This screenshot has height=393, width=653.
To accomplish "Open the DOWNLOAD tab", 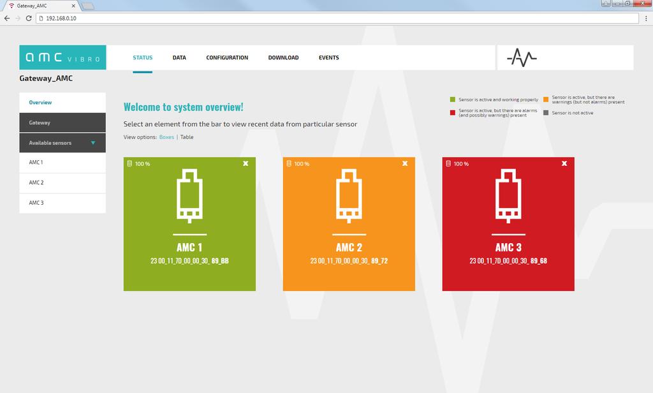I will click(x=283, y=57).
